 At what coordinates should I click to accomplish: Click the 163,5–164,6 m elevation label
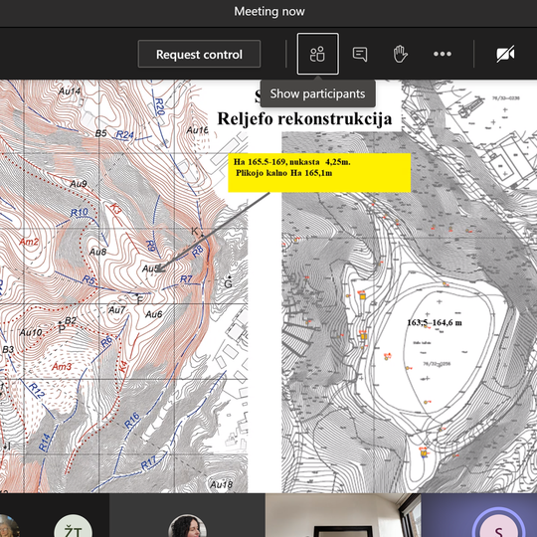click(x=435, y=322)
